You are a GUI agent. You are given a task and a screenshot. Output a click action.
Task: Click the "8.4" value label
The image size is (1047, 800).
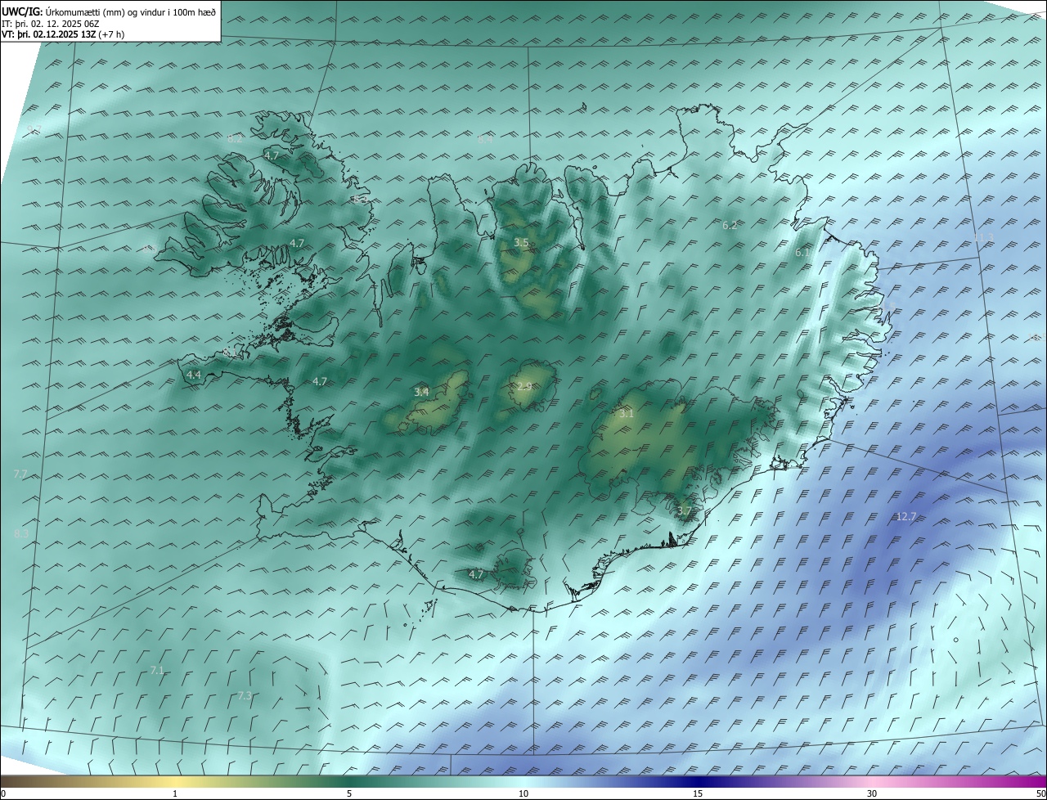[x=485, y=140]
